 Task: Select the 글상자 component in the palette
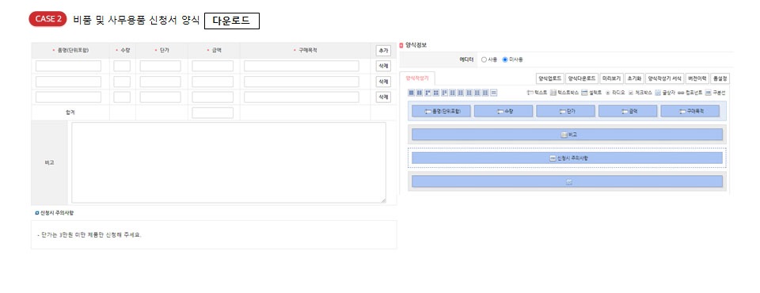coord(665,92)
